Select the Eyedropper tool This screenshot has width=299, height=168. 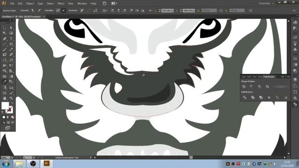[x=5, y=82]
